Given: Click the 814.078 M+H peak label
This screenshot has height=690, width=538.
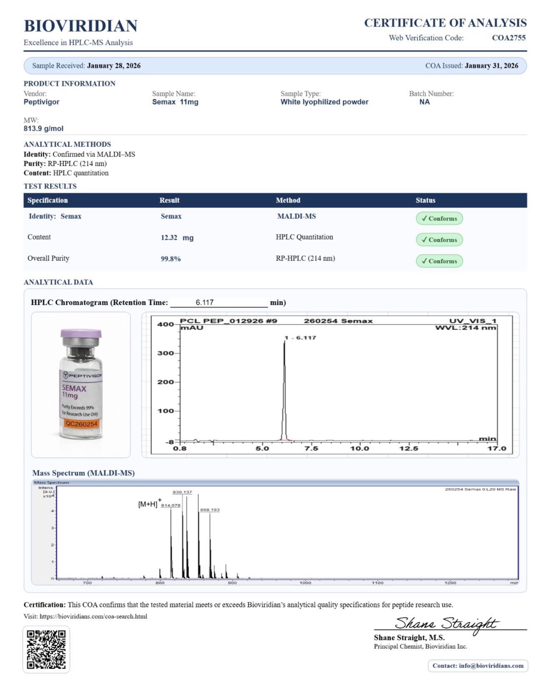Looking at the screenshot, I should click(x=170, y=505).
